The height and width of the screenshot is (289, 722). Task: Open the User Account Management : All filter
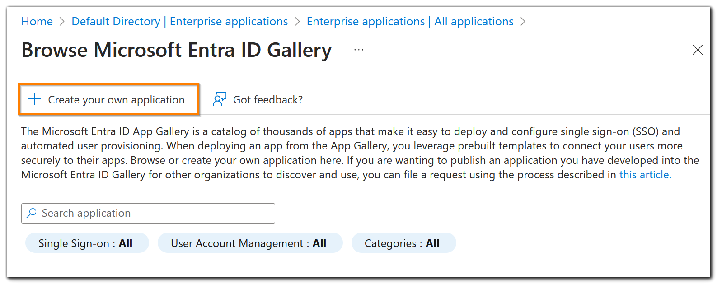click(250, 243)
